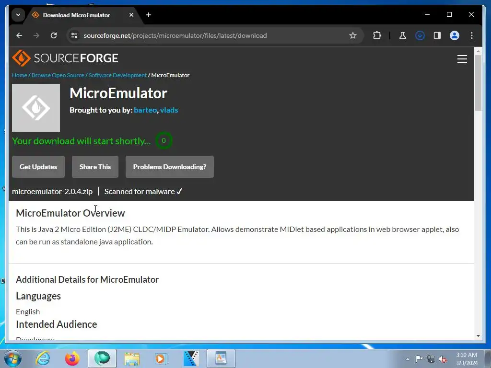Click the vertical scrollbar thumb

click(x=478, y=82)
